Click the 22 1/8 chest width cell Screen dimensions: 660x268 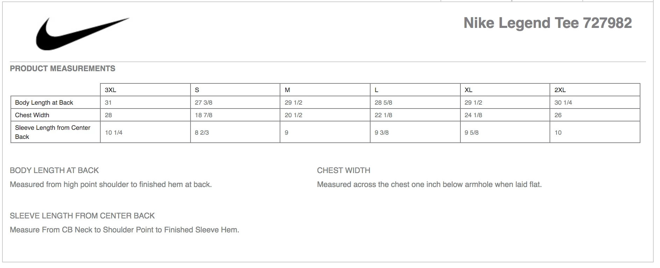click(x=383, y=115)
